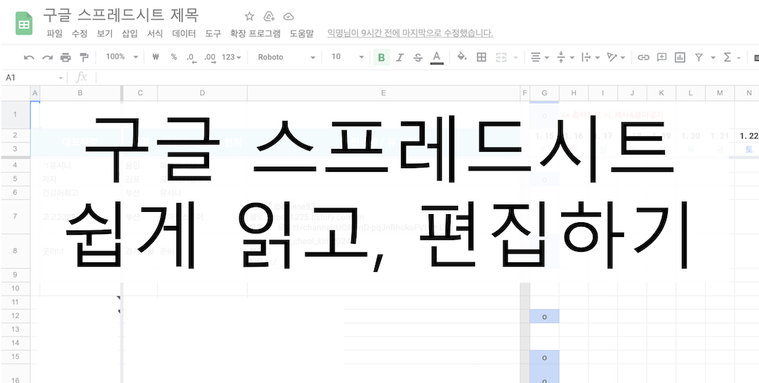Open the 서식 menu

click(155, 34)
